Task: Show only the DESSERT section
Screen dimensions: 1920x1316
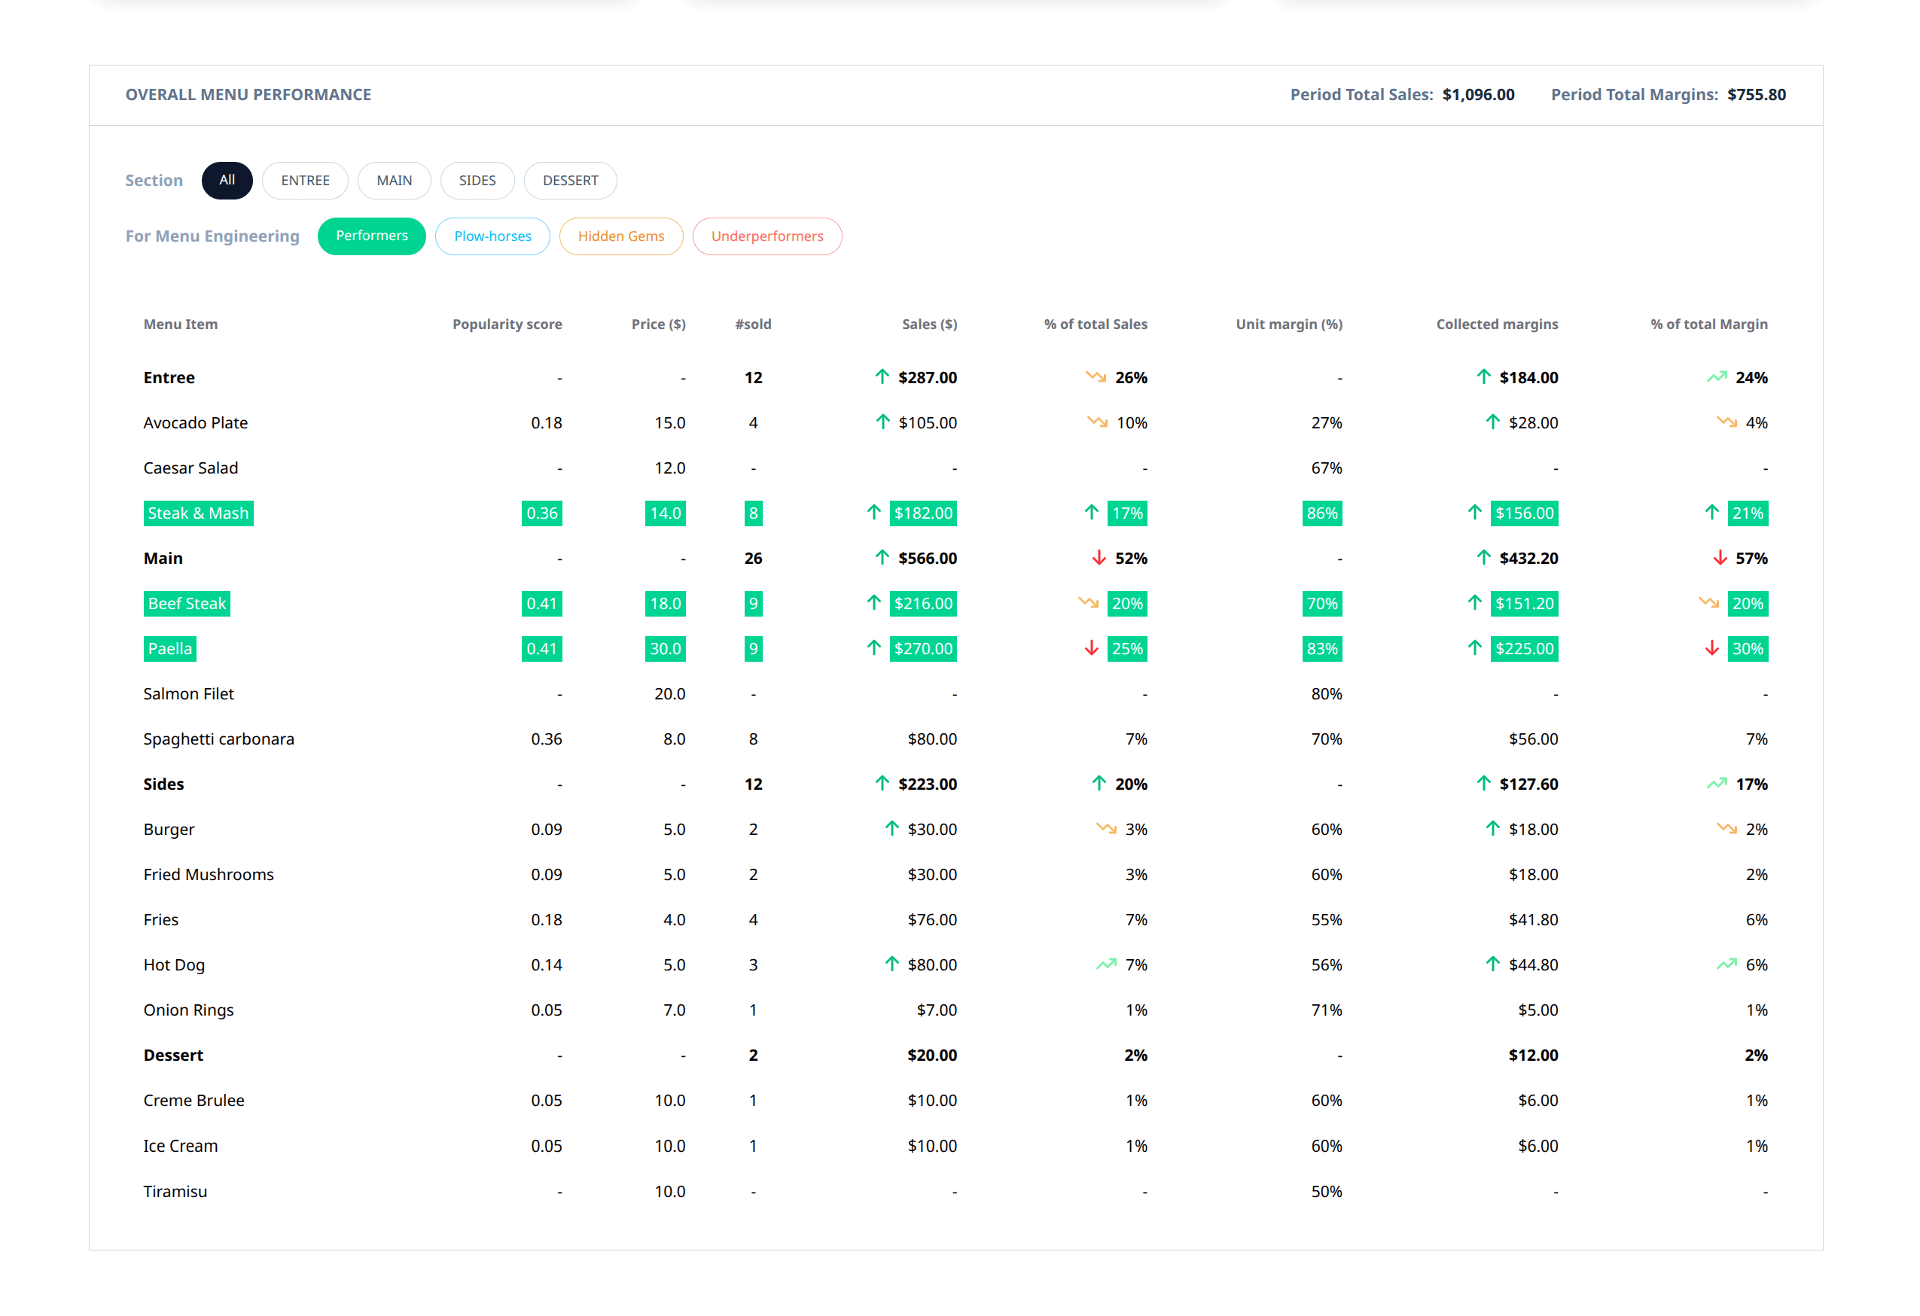Action: (x=570, y=180)
